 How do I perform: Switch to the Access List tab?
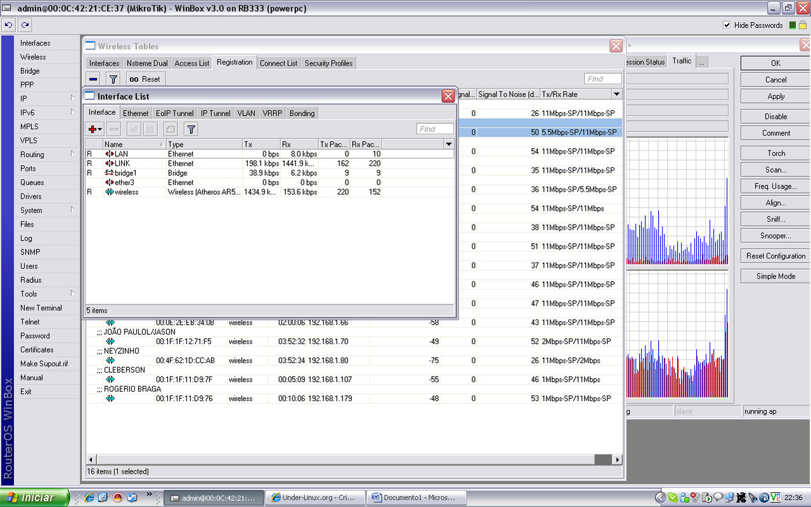coord(191,63)
